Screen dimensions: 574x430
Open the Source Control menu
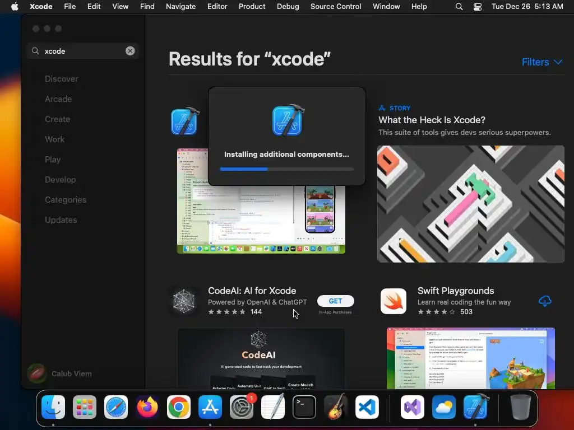(336, 7)
